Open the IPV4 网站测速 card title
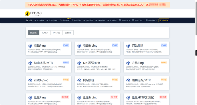The image size is (197, 105). click(x=138, y=46)
